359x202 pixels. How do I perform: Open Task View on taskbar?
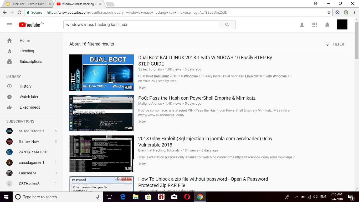pos(109,197)
